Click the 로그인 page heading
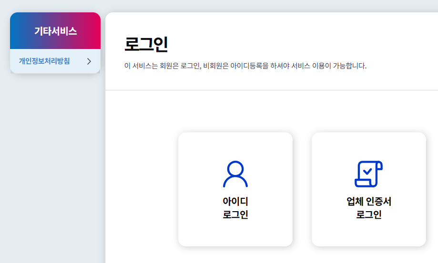This screenshot has height=263, width=438. click(x=146, y=44)
